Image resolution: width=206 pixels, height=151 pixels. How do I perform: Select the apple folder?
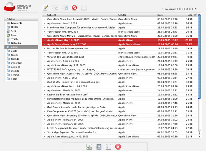coord(21,47)
